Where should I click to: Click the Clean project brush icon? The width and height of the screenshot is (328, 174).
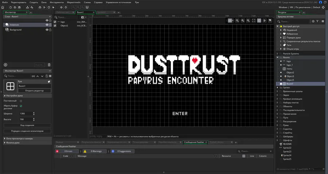pyautogui.click(x=53, y=7)
